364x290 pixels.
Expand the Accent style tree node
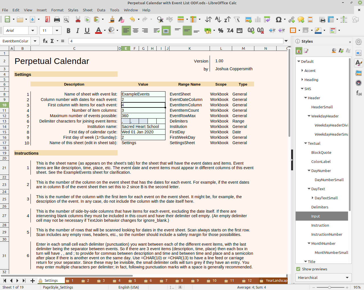(302, 71)
